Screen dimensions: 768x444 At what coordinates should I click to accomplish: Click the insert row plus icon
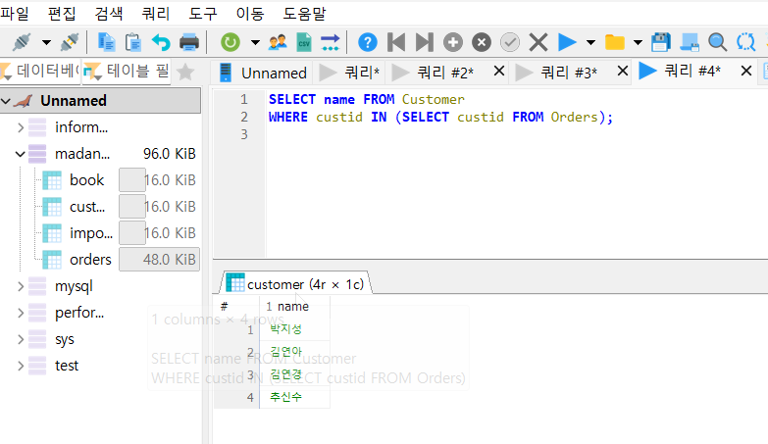(453, 42)
